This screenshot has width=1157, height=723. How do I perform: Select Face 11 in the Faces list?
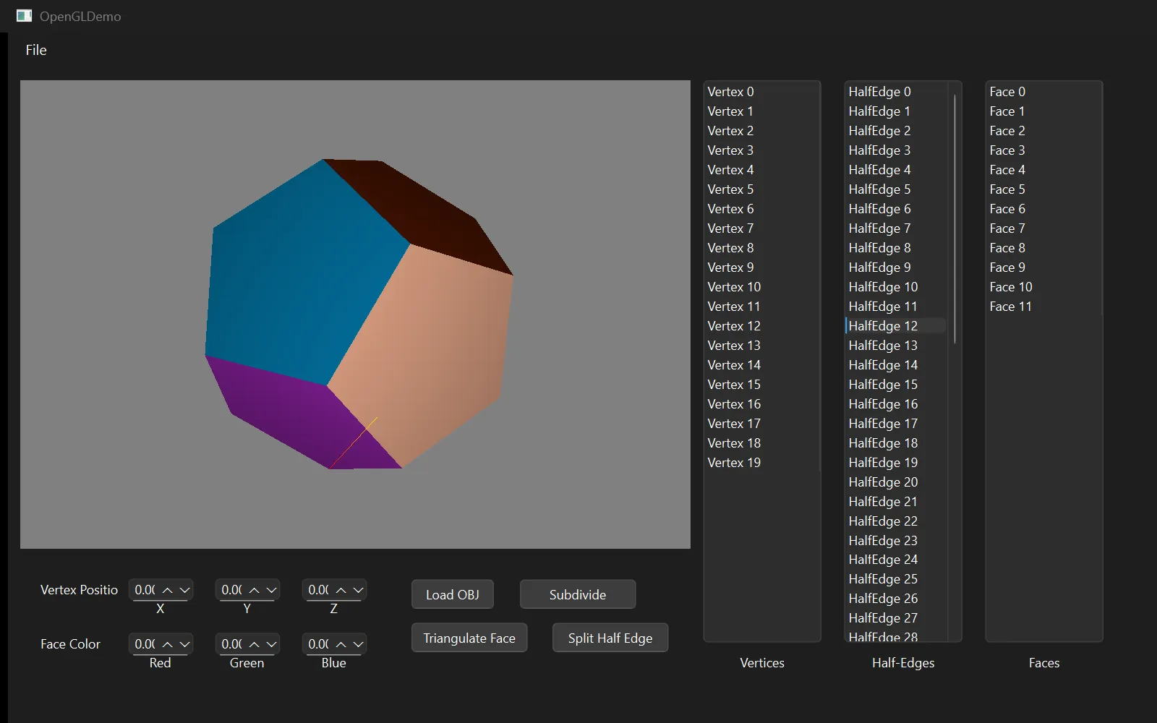tap(1043, 307)
